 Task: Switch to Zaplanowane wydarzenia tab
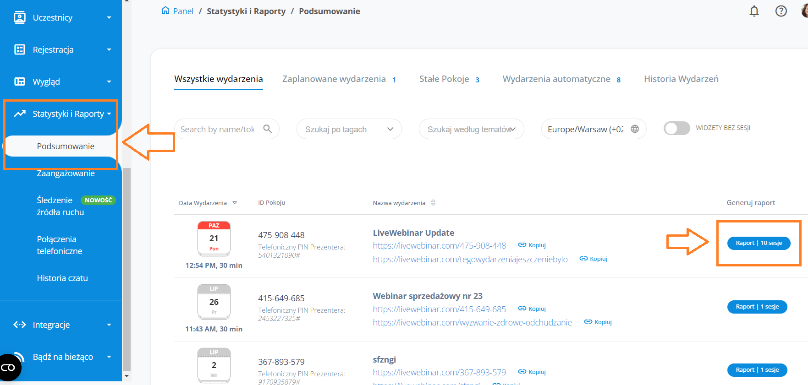pos(334,79)
